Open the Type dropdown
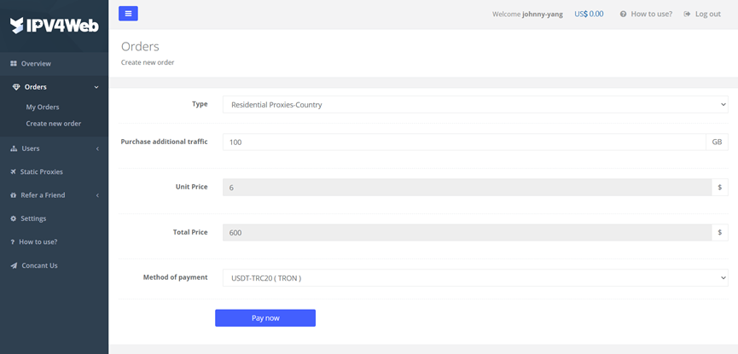 tap(475, 105)
